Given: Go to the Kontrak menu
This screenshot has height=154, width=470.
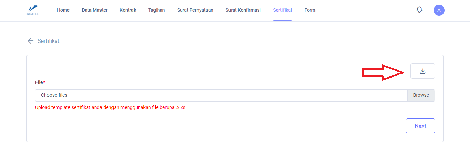Looking at the screenshot, I should coord(128,10).
